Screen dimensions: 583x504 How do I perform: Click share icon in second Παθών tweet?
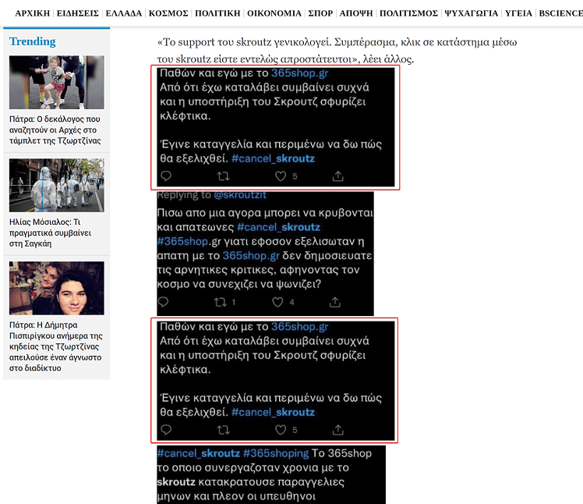[x=337, y=430]
